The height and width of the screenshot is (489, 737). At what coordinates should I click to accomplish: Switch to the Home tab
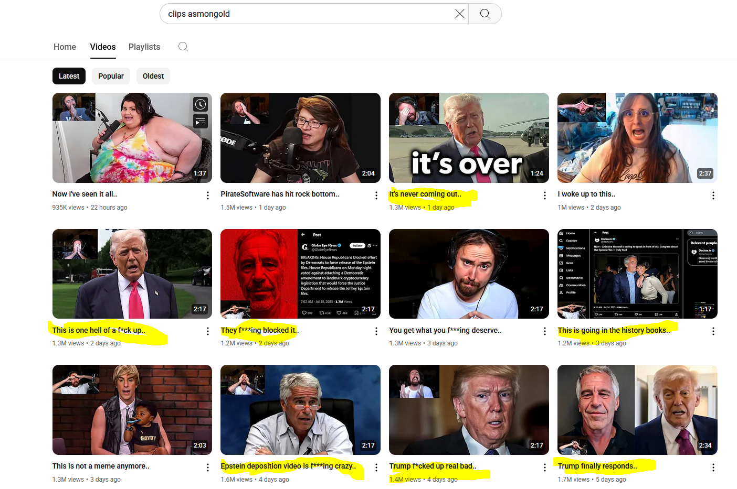pos(65,47)
